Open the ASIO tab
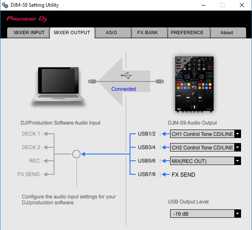This screenshot has height=230, width=252. 113,32
